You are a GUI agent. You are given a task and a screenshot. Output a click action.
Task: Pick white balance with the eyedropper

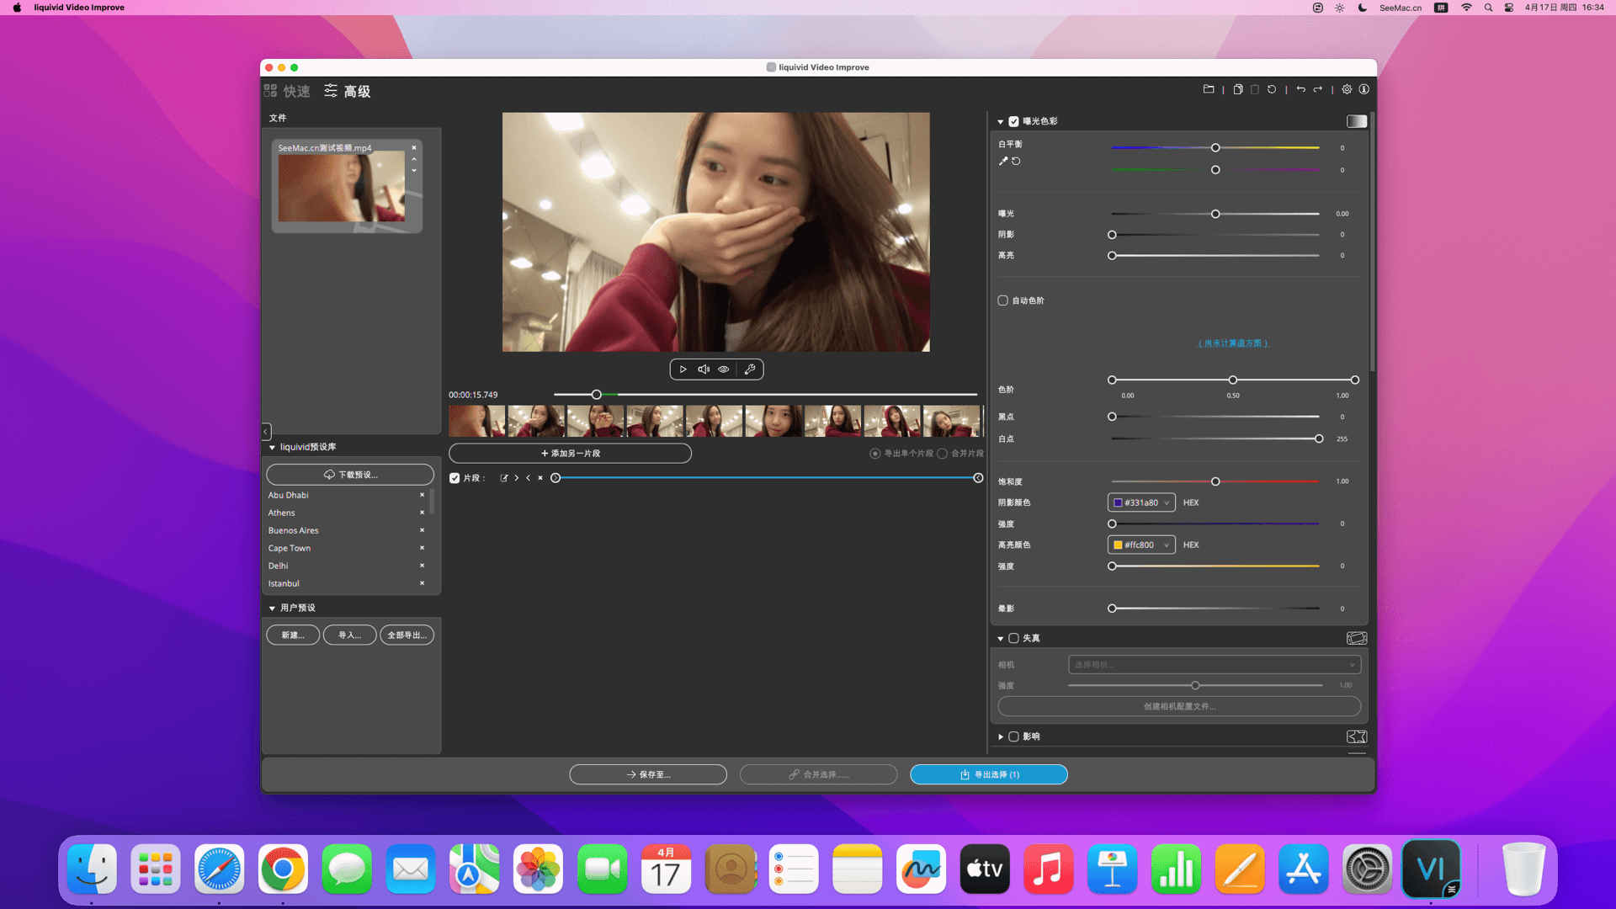1003,161
